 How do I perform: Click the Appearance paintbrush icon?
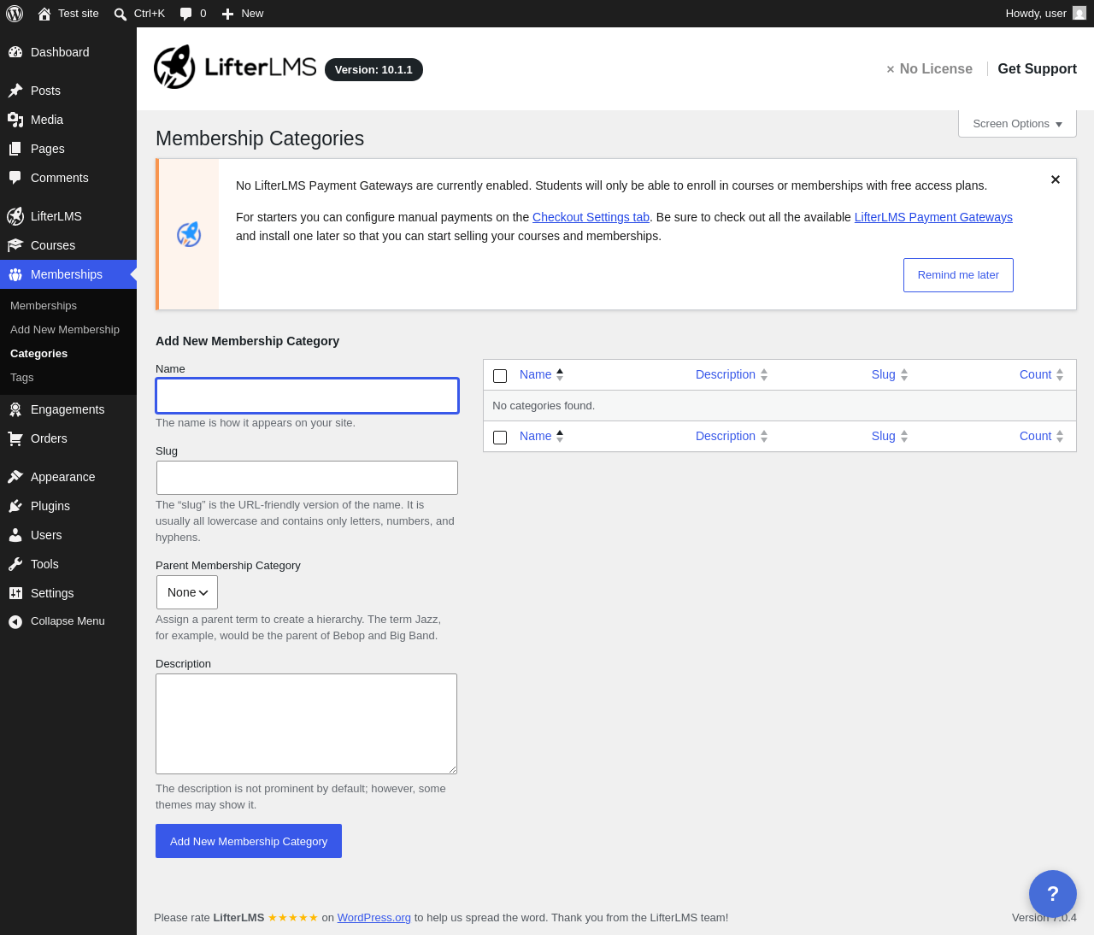(15, 477)
